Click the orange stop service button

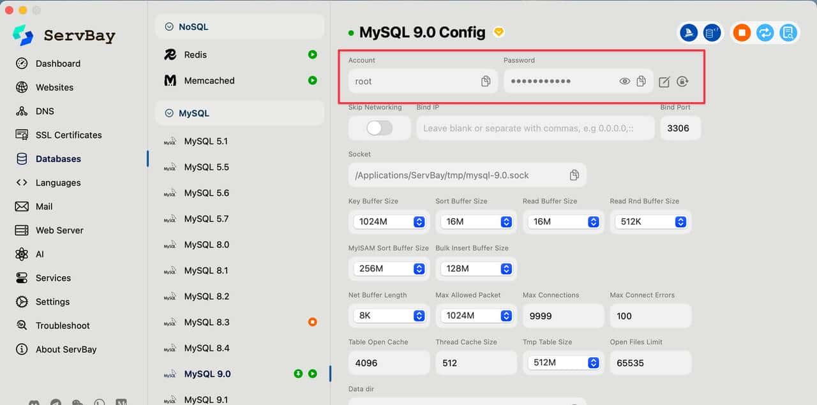pyautogui.click(x=742, y=33)
